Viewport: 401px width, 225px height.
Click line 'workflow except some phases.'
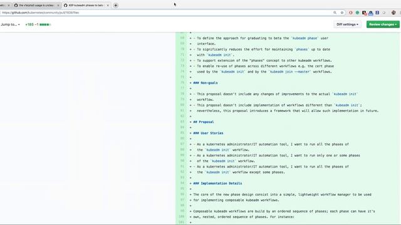click(241, 172)
